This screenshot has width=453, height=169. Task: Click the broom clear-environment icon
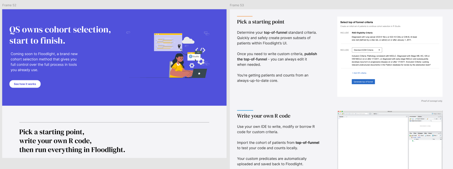[x=427, y=119]
